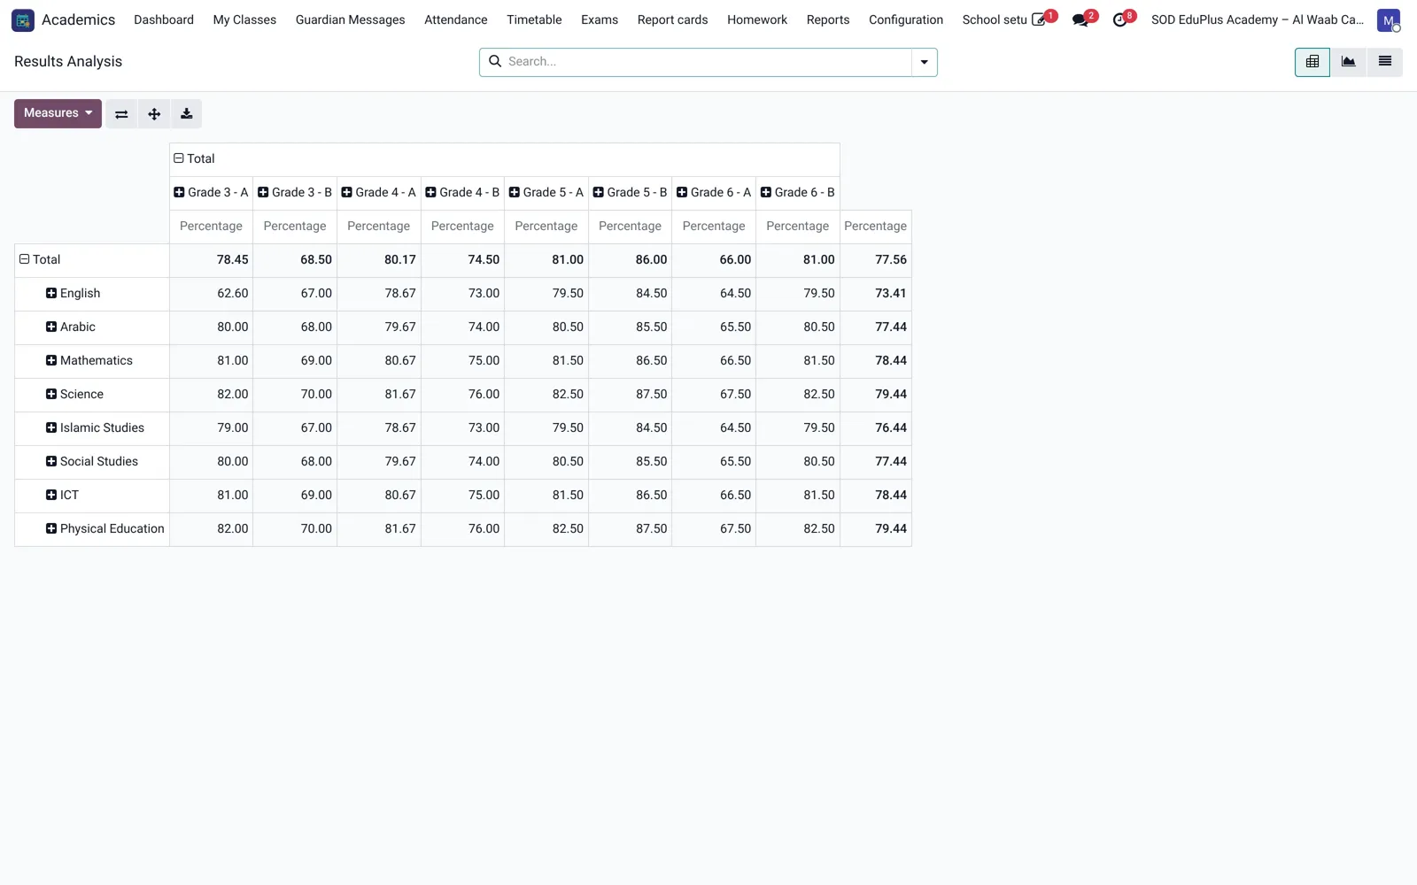Focus the Search input field

coord(708,62)
